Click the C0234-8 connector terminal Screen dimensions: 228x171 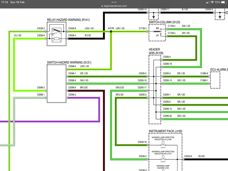183,159
